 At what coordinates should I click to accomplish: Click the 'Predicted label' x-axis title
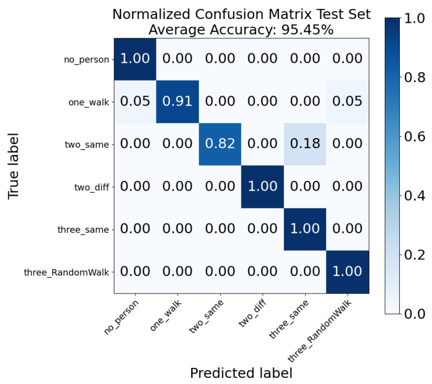242,373
